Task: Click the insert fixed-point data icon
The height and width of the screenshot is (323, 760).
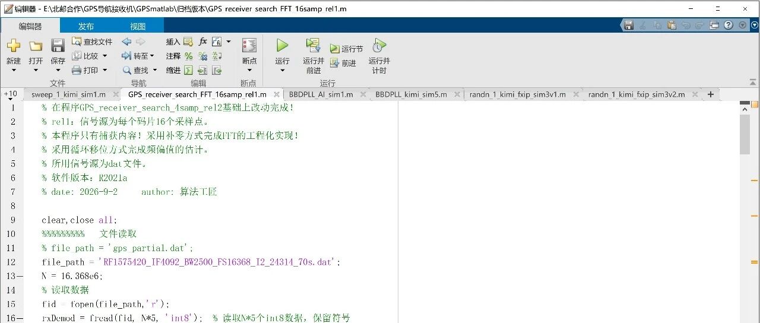Action: pos(217,42)
